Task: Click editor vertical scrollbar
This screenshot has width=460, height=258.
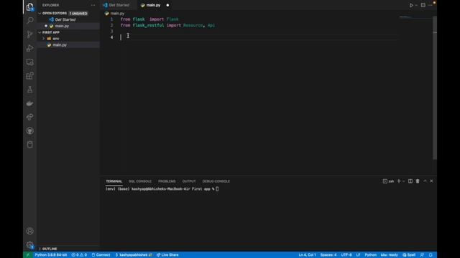Action: tap(435, 87)
